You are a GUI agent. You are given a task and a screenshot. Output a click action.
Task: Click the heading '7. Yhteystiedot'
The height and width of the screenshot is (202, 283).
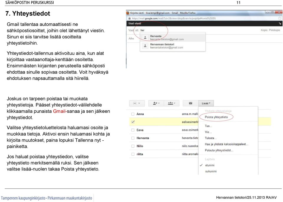28,14
